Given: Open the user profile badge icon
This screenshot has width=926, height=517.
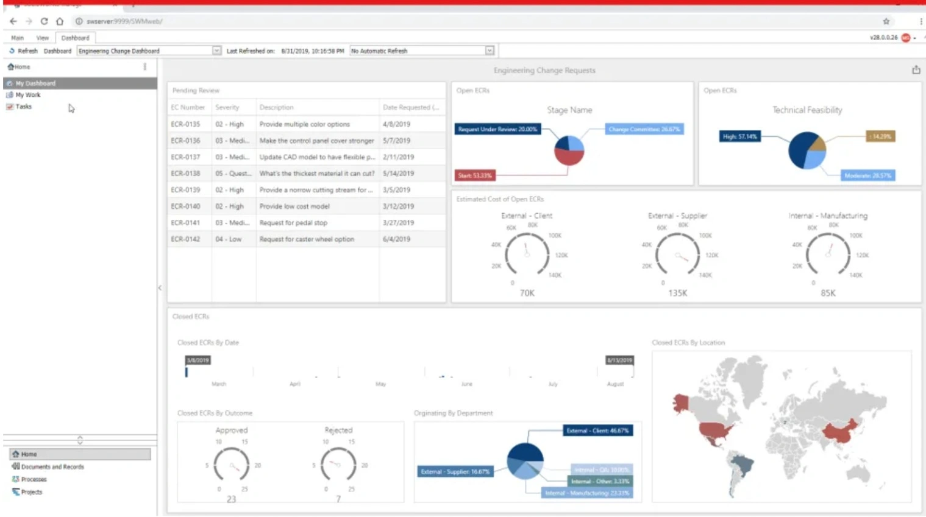Looking at the screenshot, I should (906, 38).
